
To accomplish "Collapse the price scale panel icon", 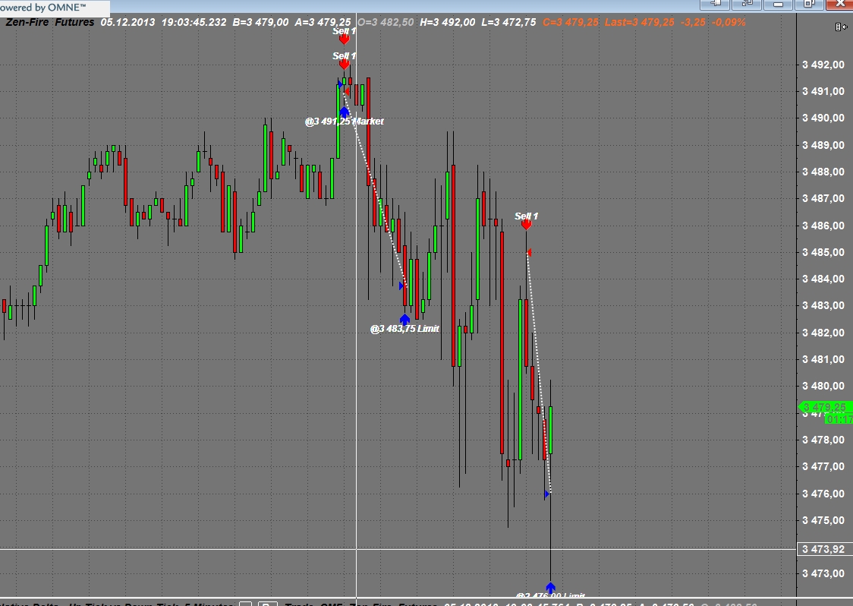I will click(841, 27).
